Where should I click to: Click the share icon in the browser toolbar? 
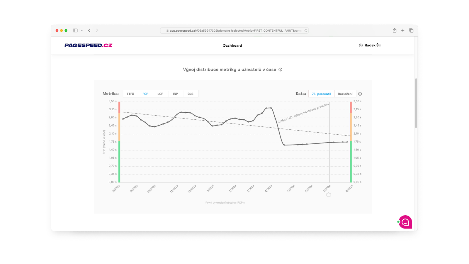pos(394,30)
